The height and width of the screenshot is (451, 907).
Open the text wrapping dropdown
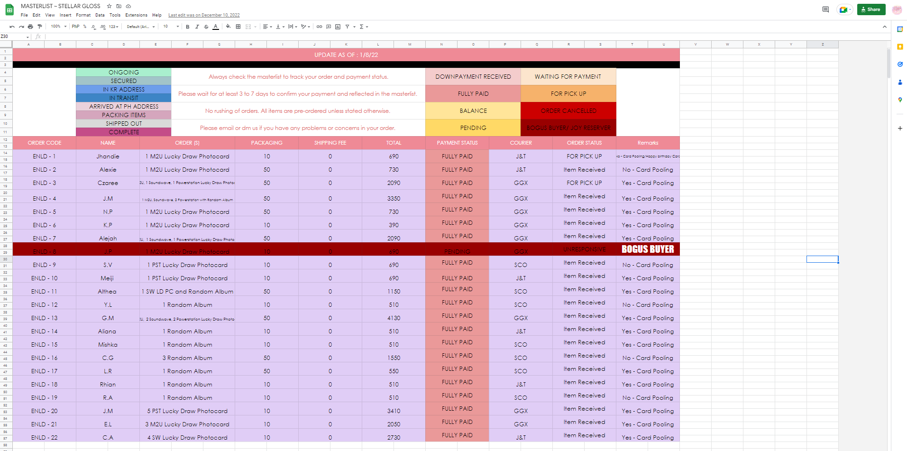point(293,27)
